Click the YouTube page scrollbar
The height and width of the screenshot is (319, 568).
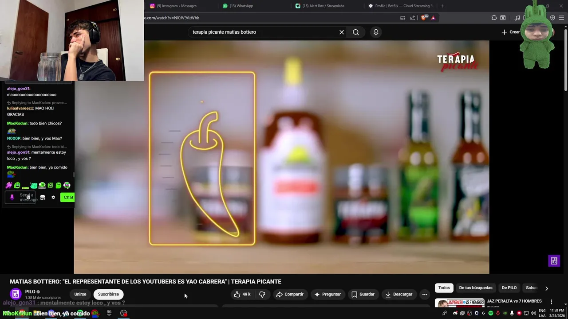pyautogui.click(x=565, y=60)
